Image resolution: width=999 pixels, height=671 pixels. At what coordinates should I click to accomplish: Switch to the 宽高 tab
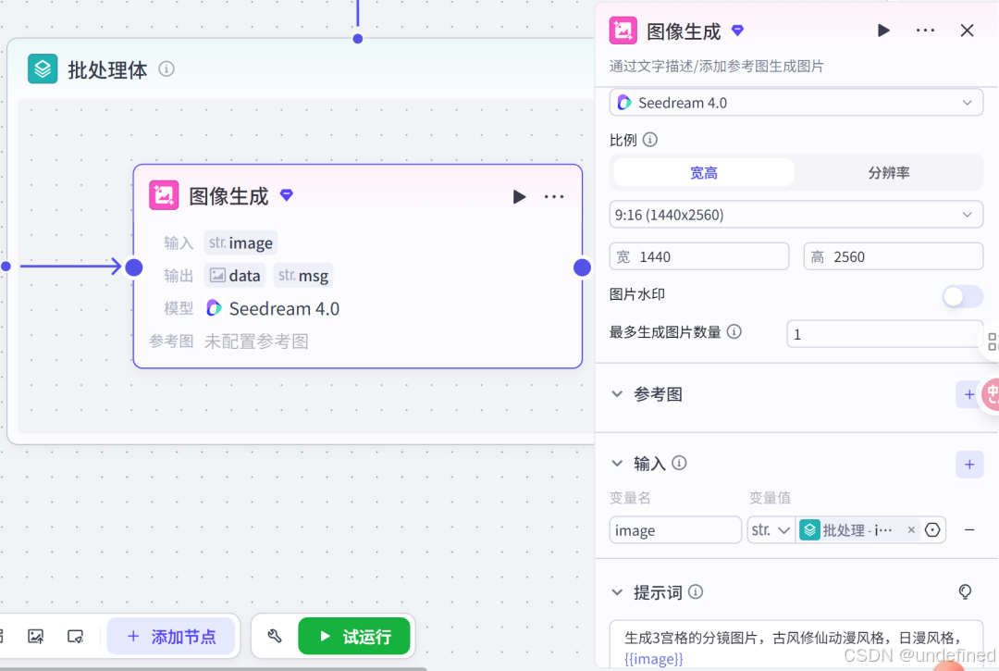tap(704, 173)
